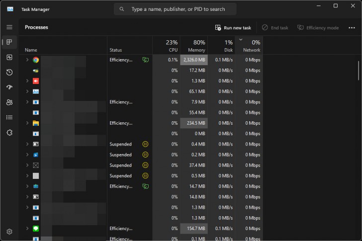Sort by the Disk column header
This screenshot has width=362, height=241.
(x=221, y=45)
